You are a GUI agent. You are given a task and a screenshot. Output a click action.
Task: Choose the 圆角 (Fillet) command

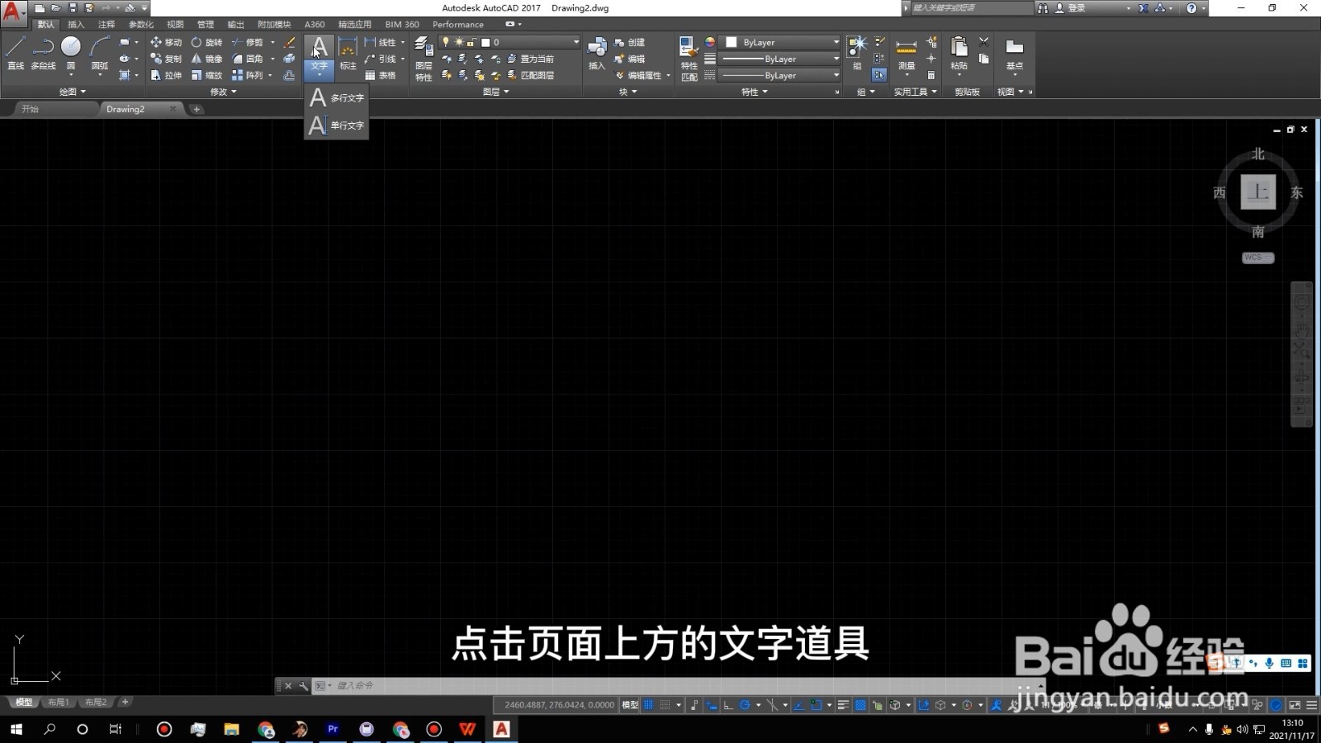pyautogui.click(x=248, y=59)
